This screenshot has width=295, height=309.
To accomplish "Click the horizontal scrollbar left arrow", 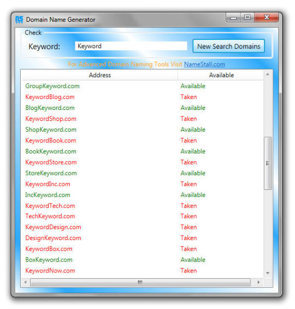I will (x=25, y=282).
